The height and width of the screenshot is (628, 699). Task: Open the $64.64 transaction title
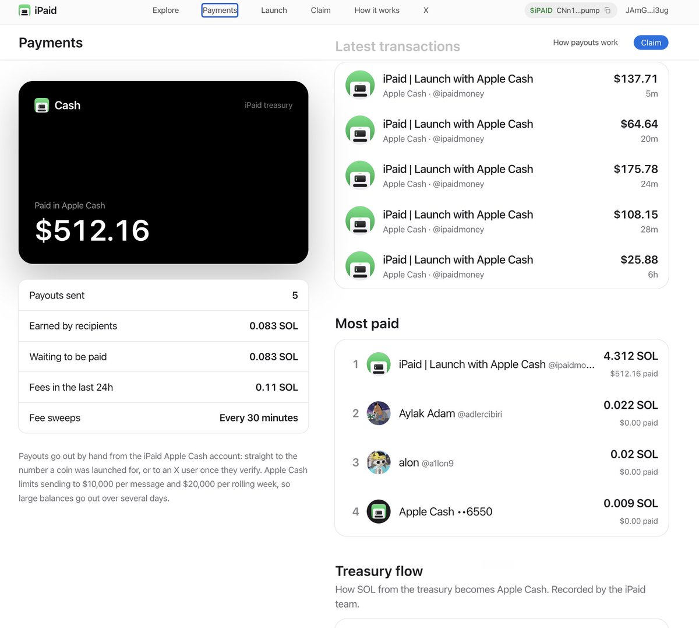[x=458, y=124]
